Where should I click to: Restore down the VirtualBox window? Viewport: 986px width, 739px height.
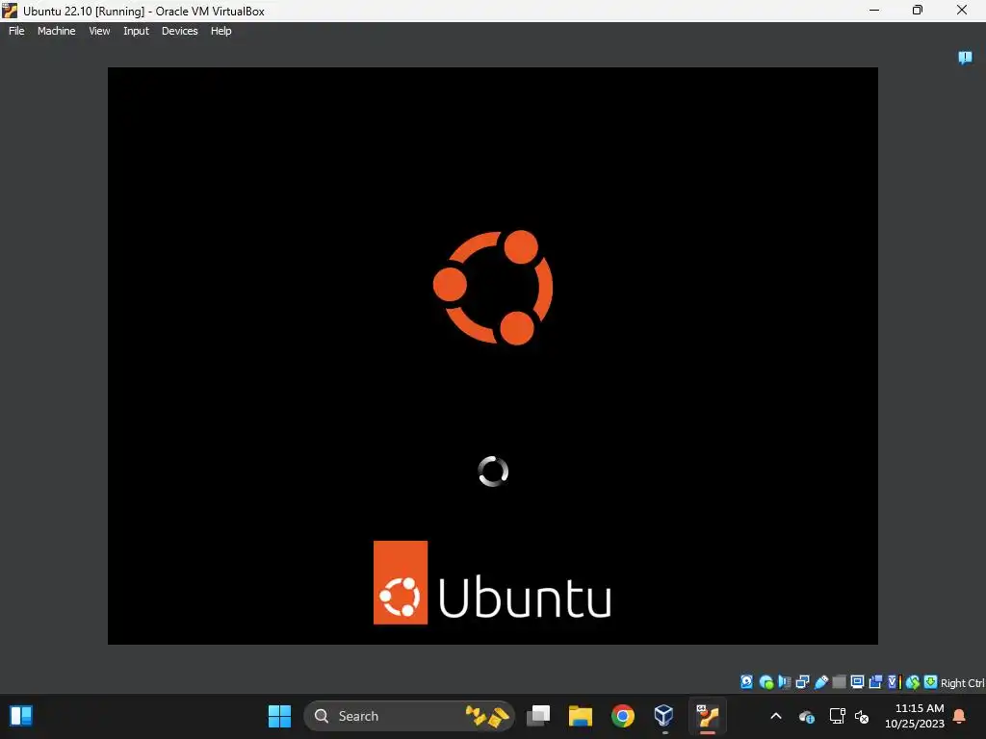tap(918, 10)
